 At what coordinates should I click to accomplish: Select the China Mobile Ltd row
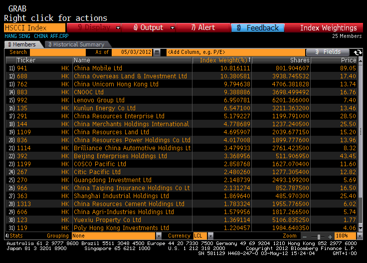[x=132, y=68]
